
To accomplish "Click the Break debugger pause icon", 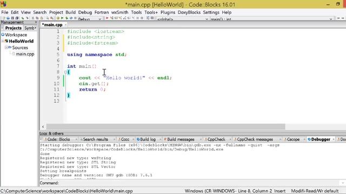I will (x=137, y=18).
